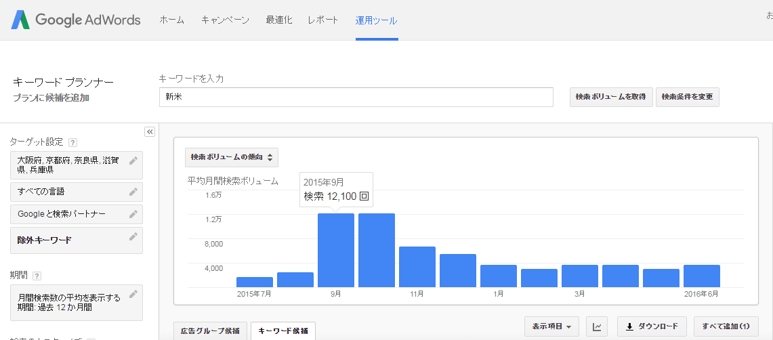Click the Google AdWords logo
Viewport: 773px width, 340px height.
coord(77,20)
